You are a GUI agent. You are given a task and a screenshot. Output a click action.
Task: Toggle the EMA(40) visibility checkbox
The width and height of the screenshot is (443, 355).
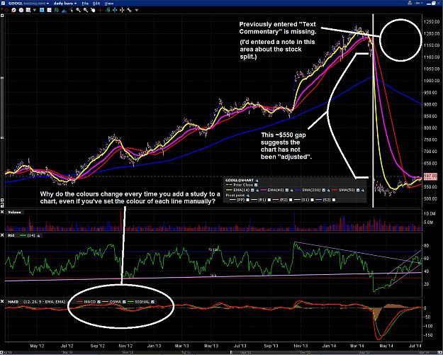click(x=287, y=191)
